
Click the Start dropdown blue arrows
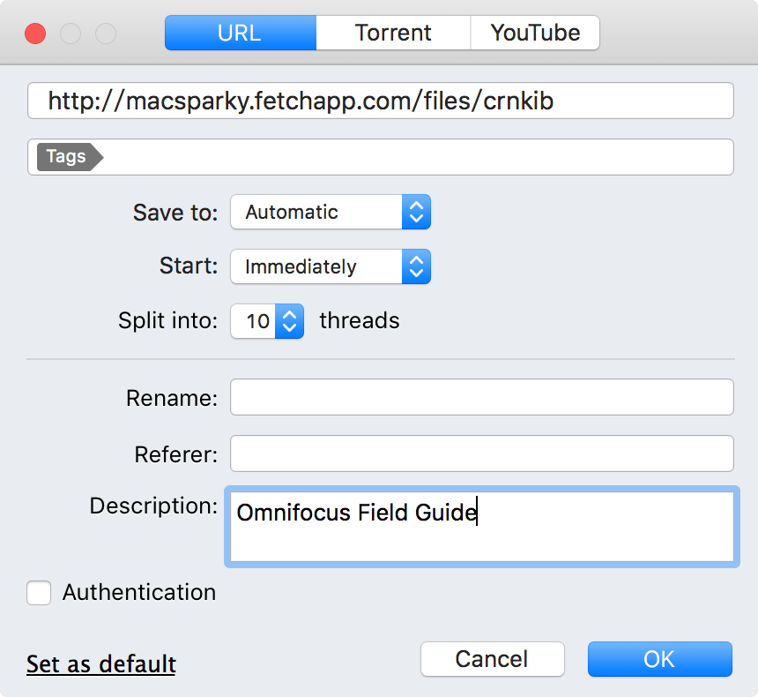(x=416, y=266)
